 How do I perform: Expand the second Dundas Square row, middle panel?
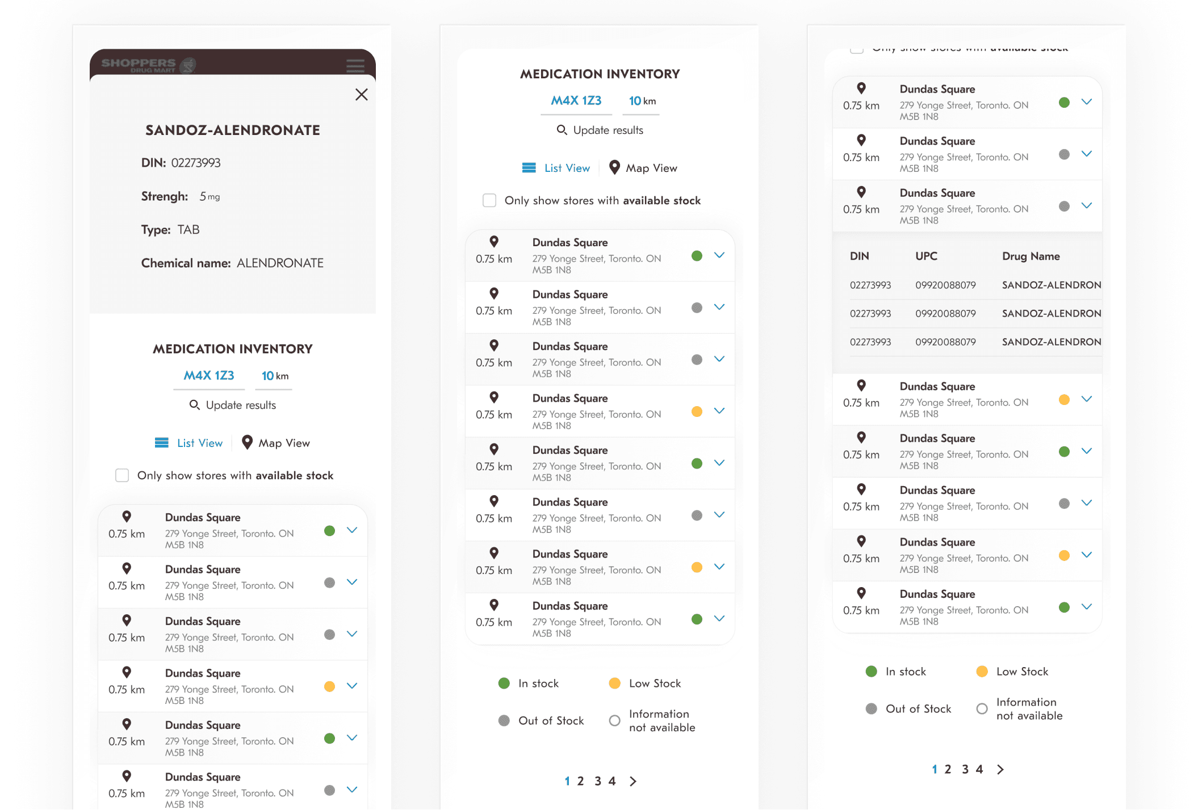(719, 307)
